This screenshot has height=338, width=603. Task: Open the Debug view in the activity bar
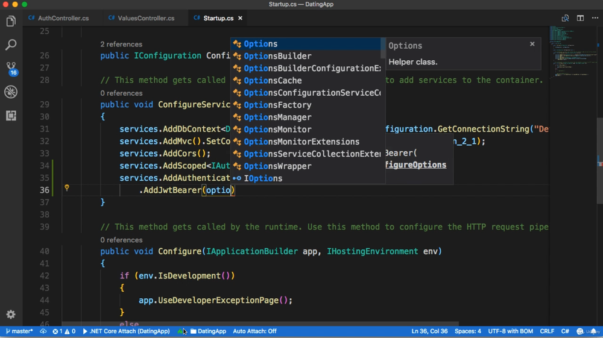click(11, 92)
